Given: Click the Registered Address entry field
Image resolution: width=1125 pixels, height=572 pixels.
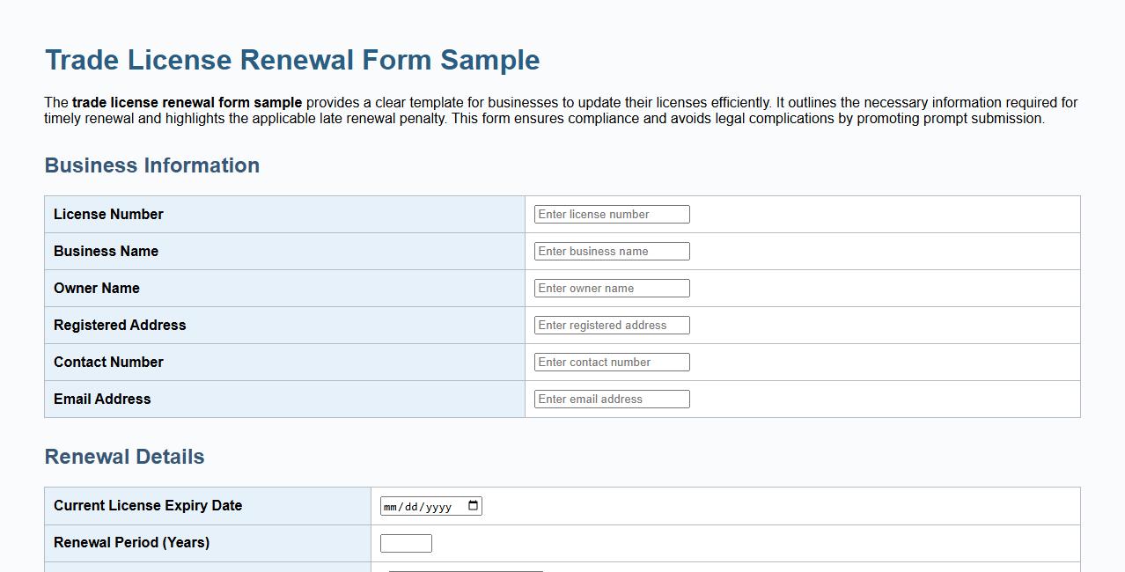Looking at the screenshot, I should pyautogui.click(x=611, y=325).
